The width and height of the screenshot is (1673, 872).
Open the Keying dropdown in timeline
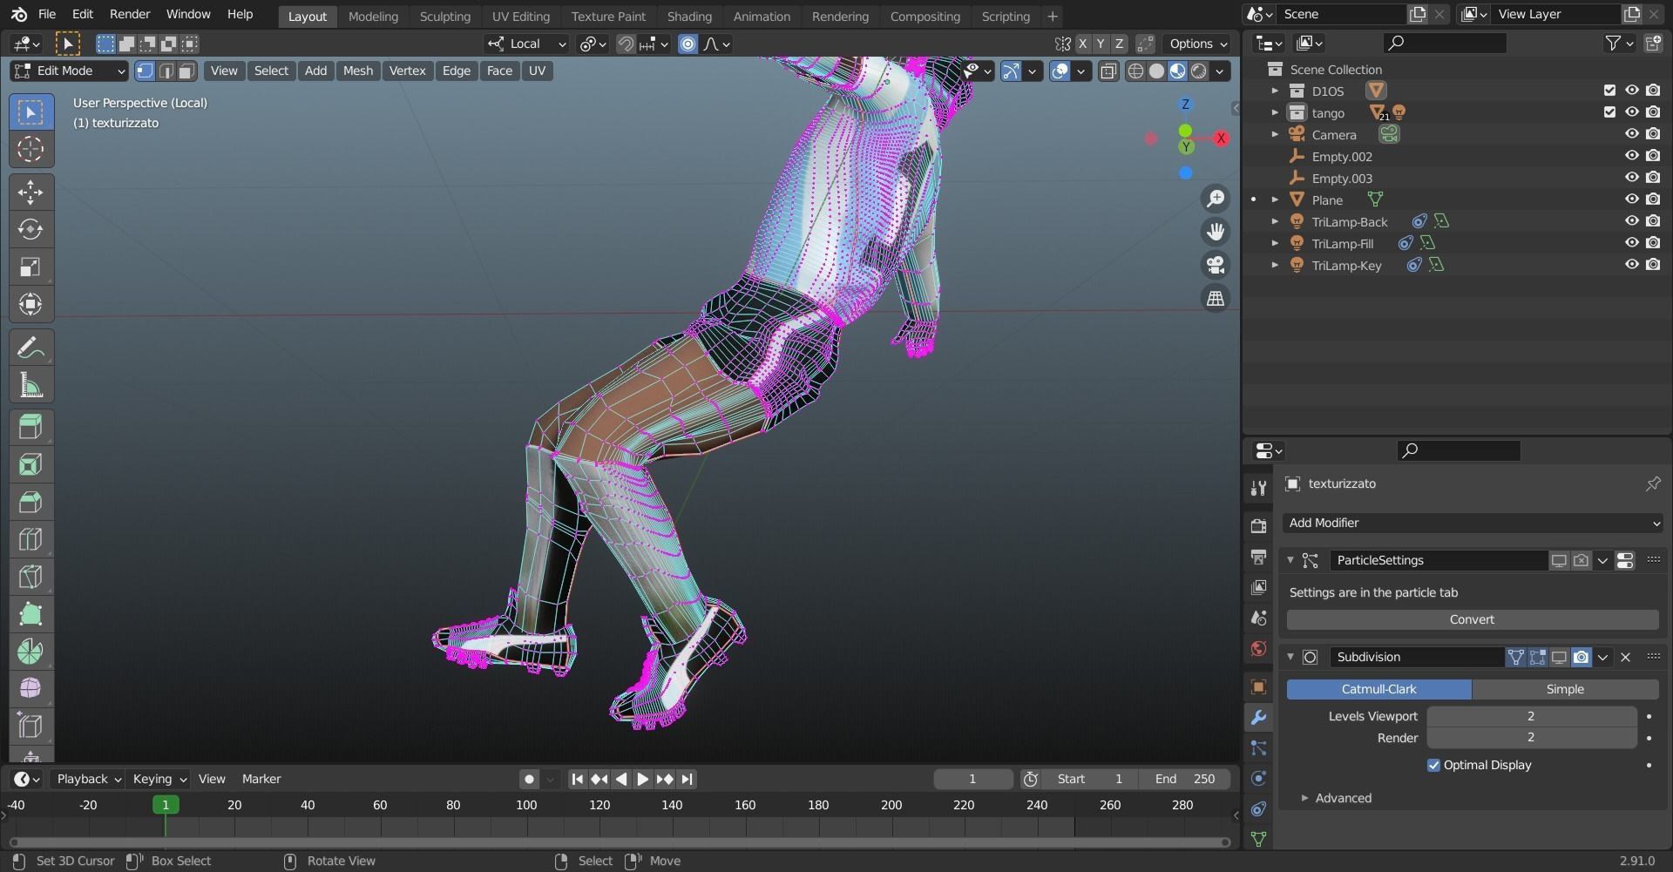coord(159,780)
